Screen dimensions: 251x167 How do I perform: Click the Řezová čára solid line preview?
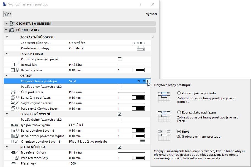pos(132,65)
